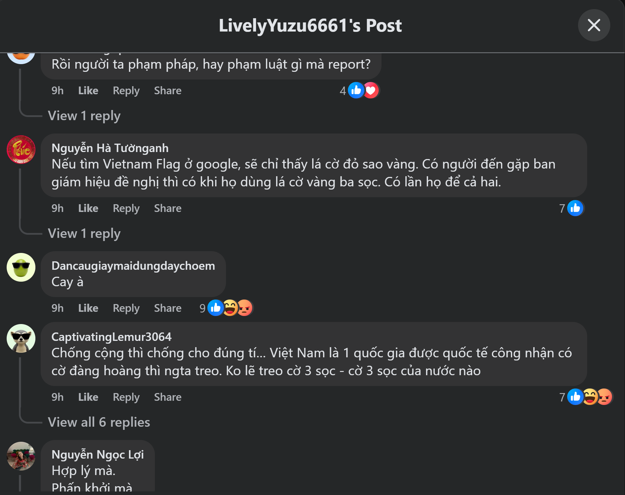625x495 pixels.
Task: Open heart reaction on the report comment
Action: pyautogui.click(x=371, y=90)
